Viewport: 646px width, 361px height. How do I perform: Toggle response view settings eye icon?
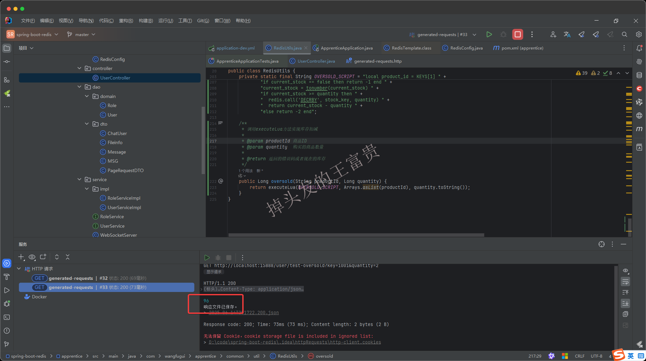[625, 271]
